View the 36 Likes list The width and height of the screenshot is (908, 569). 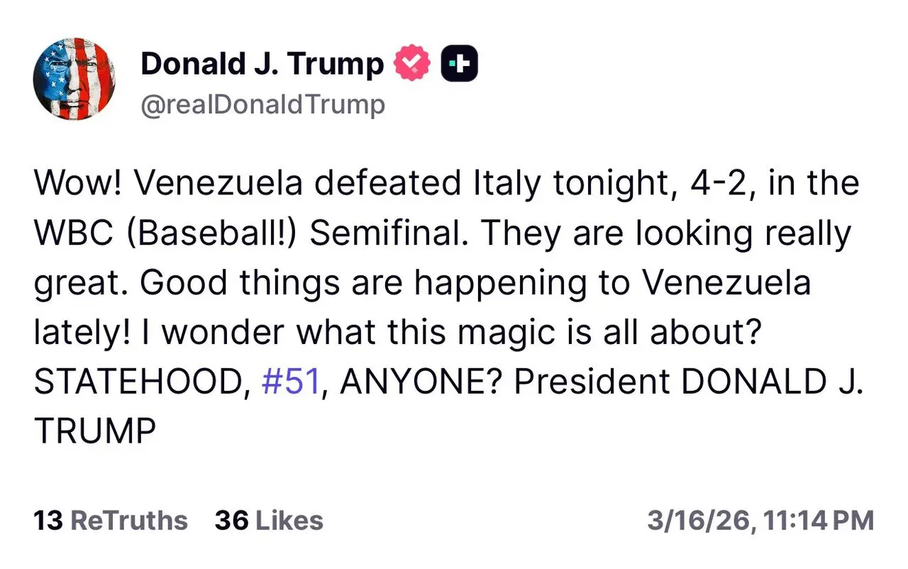point(269,521)
